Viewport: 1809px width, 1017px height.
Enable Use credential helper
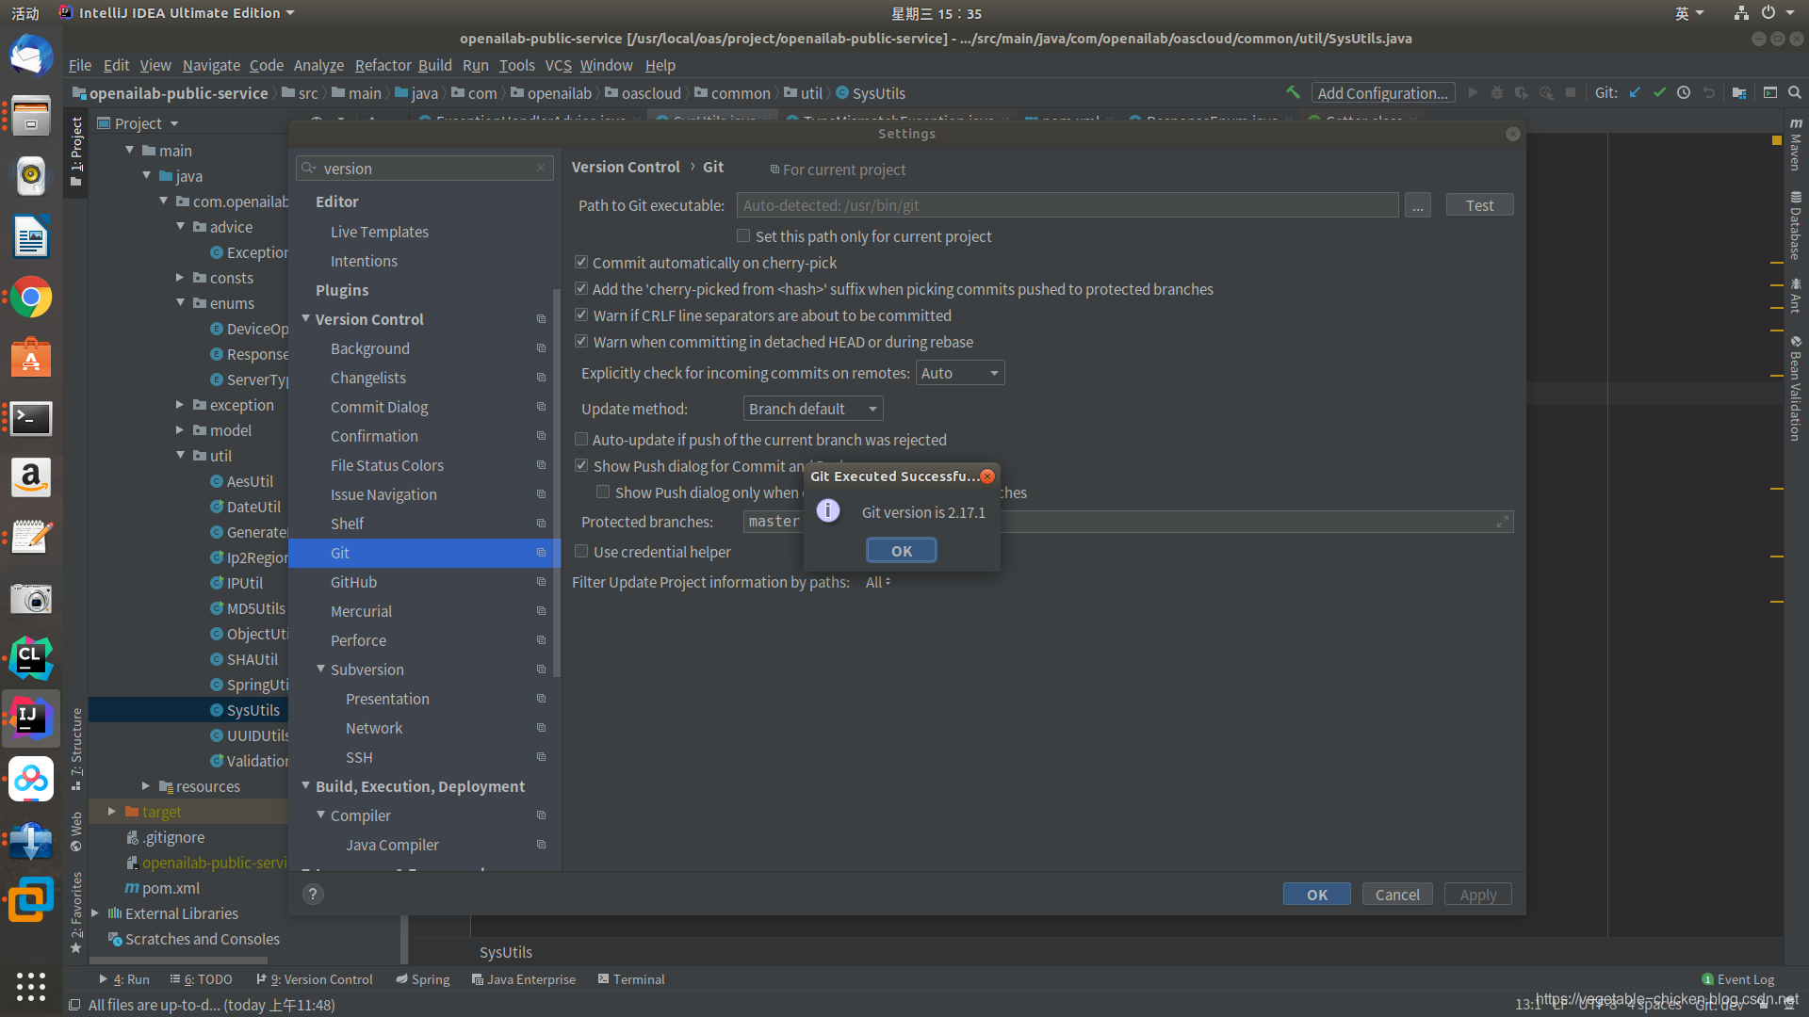tap(581, 552)
